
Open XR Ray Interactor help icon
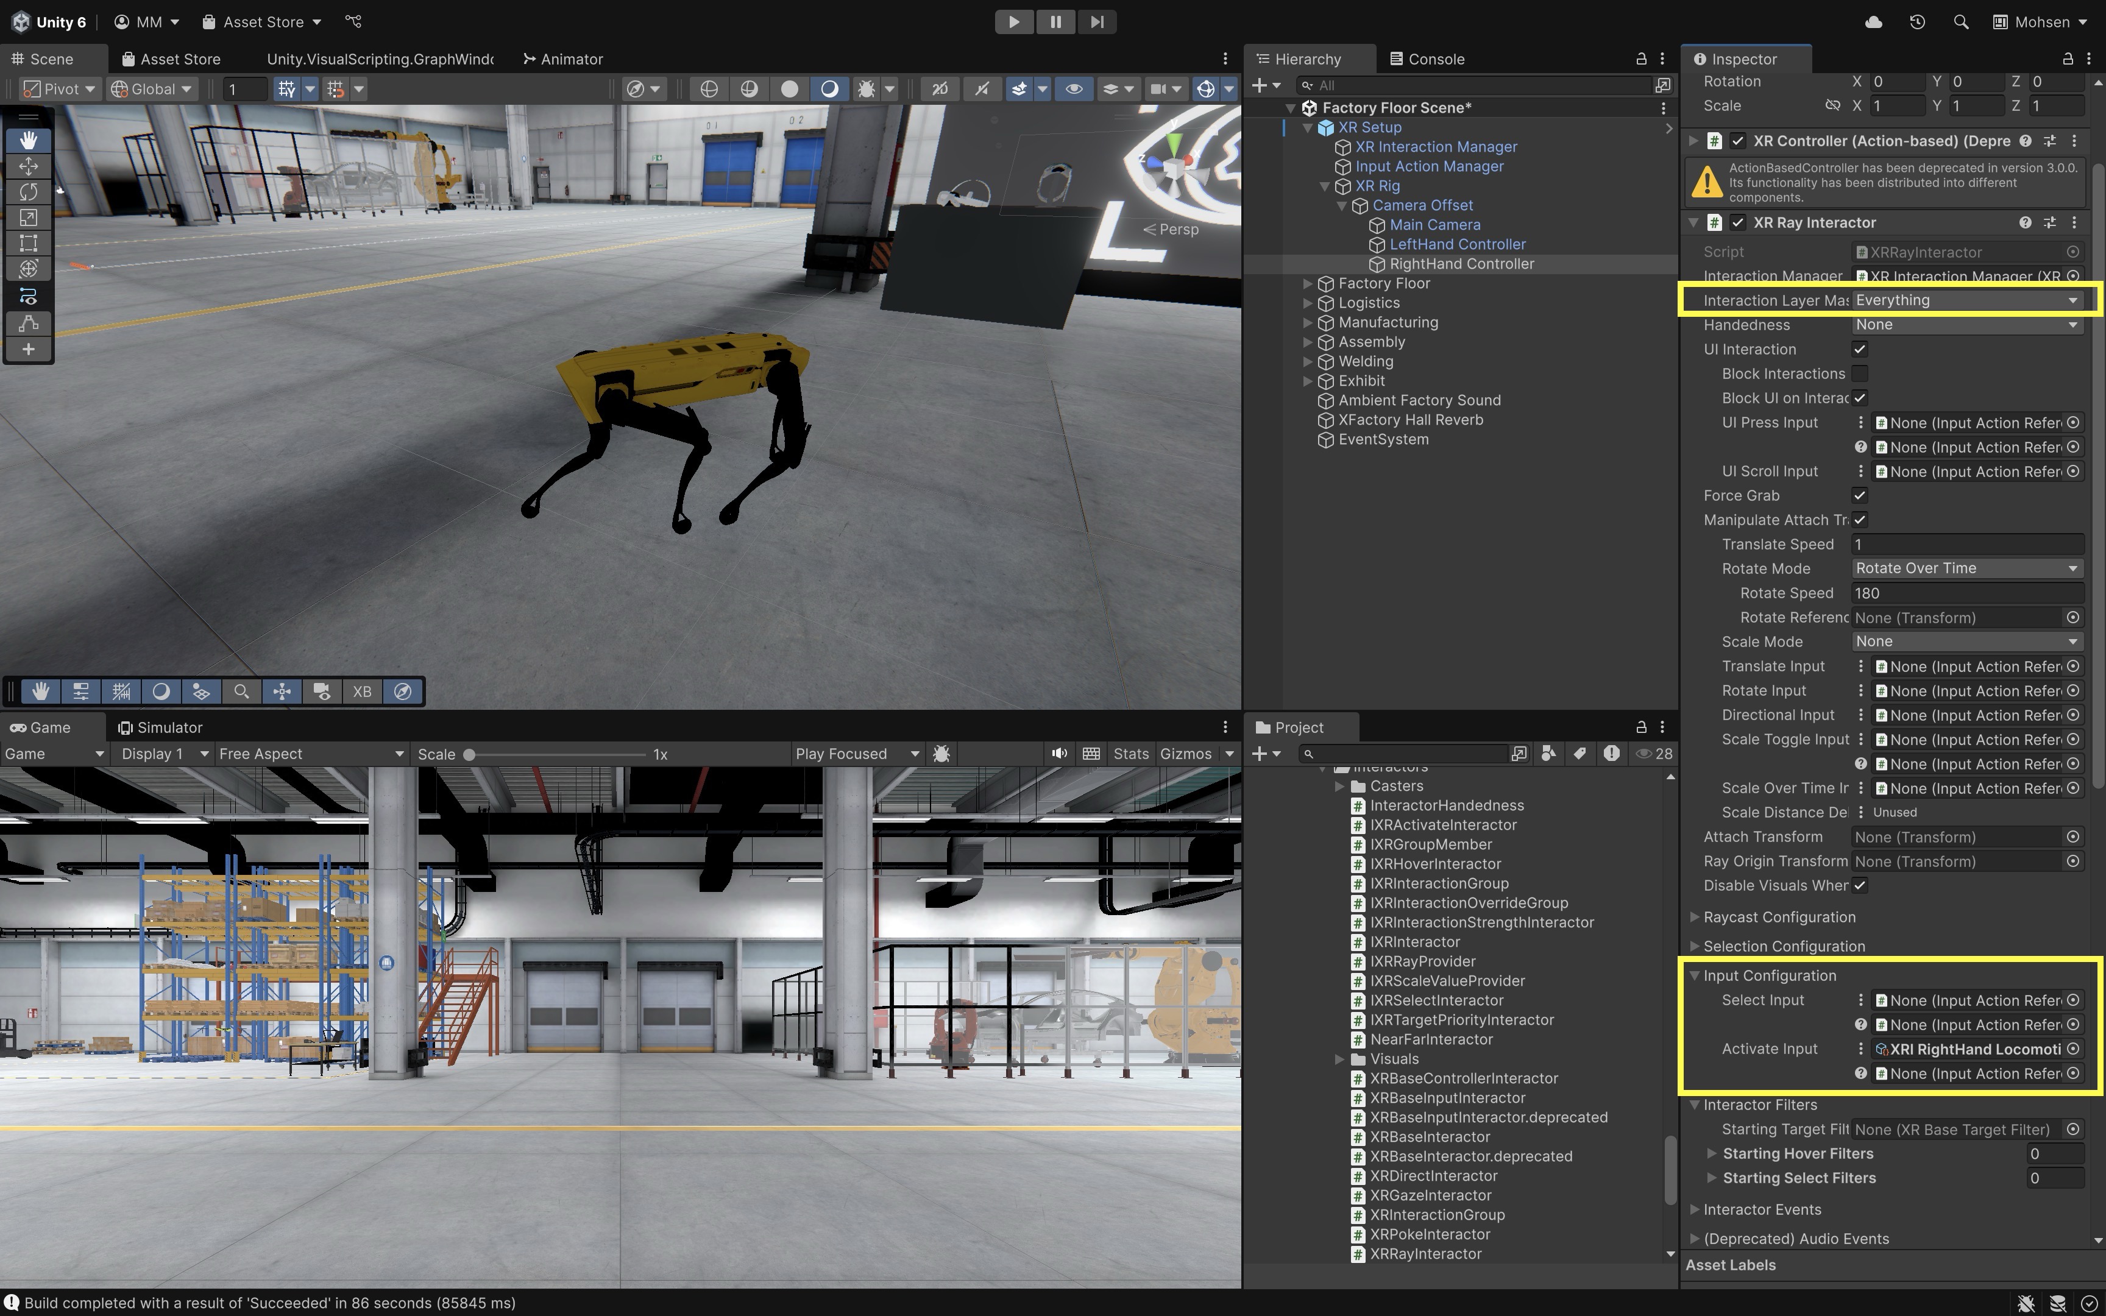point(2025,223)
